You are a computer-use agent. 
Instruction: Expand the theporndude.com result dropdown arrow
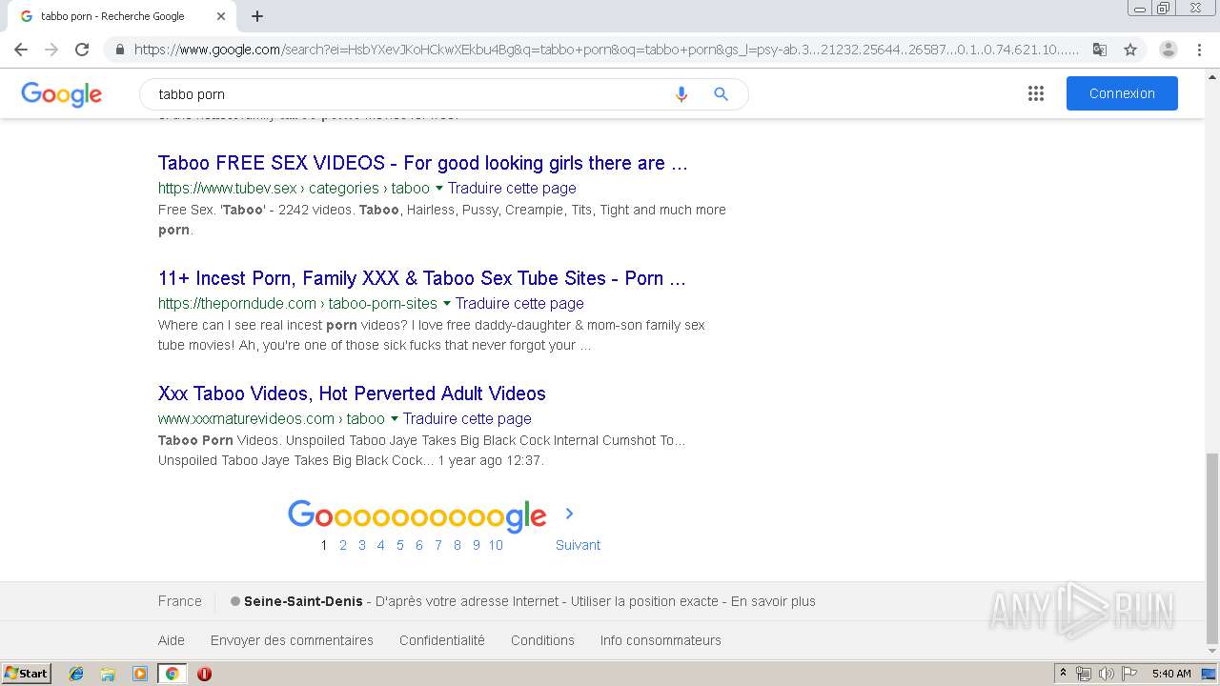pos(447,303)
